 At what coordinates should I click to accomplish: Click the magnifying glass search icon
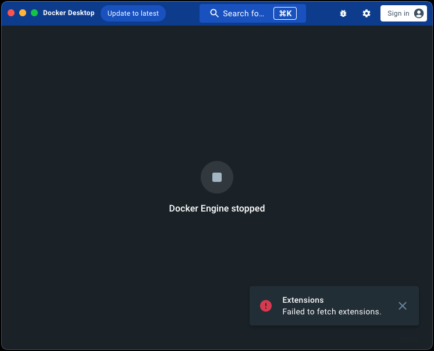[x=214, y=13]
